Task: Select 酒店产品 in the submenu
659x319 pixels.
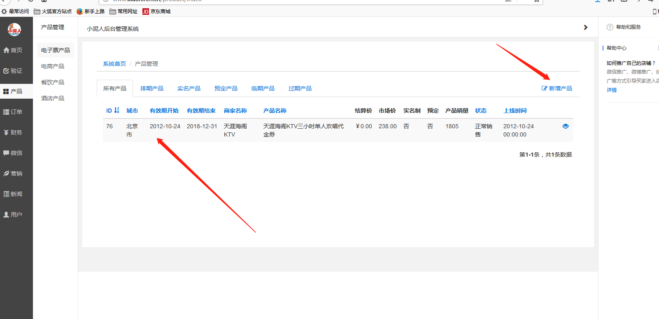Action: (53, 98)
